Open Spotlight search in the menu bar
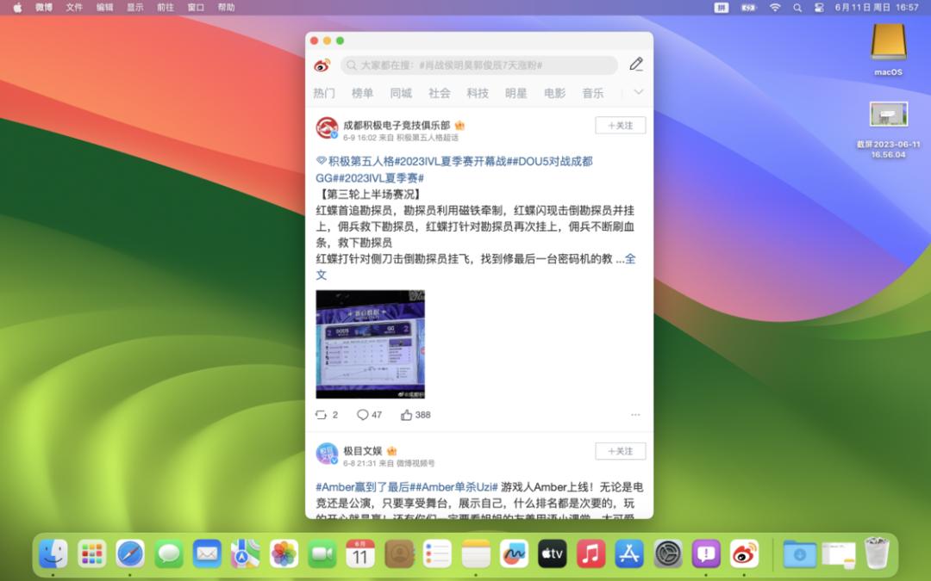The image size is (931, 581). (x=797, y=8)
